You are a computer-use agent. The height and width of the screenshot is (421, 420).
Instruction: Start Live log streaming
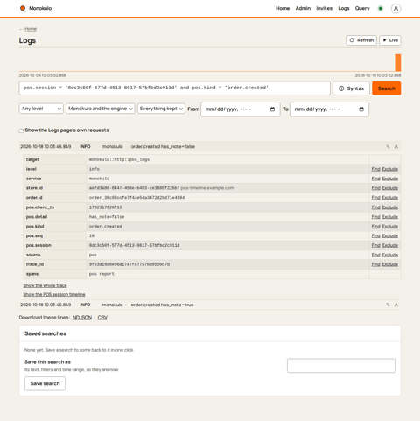click(x=390, y=40)
